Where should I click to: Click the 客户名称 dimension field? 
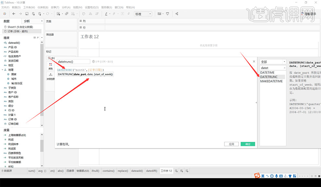[13, 97]
